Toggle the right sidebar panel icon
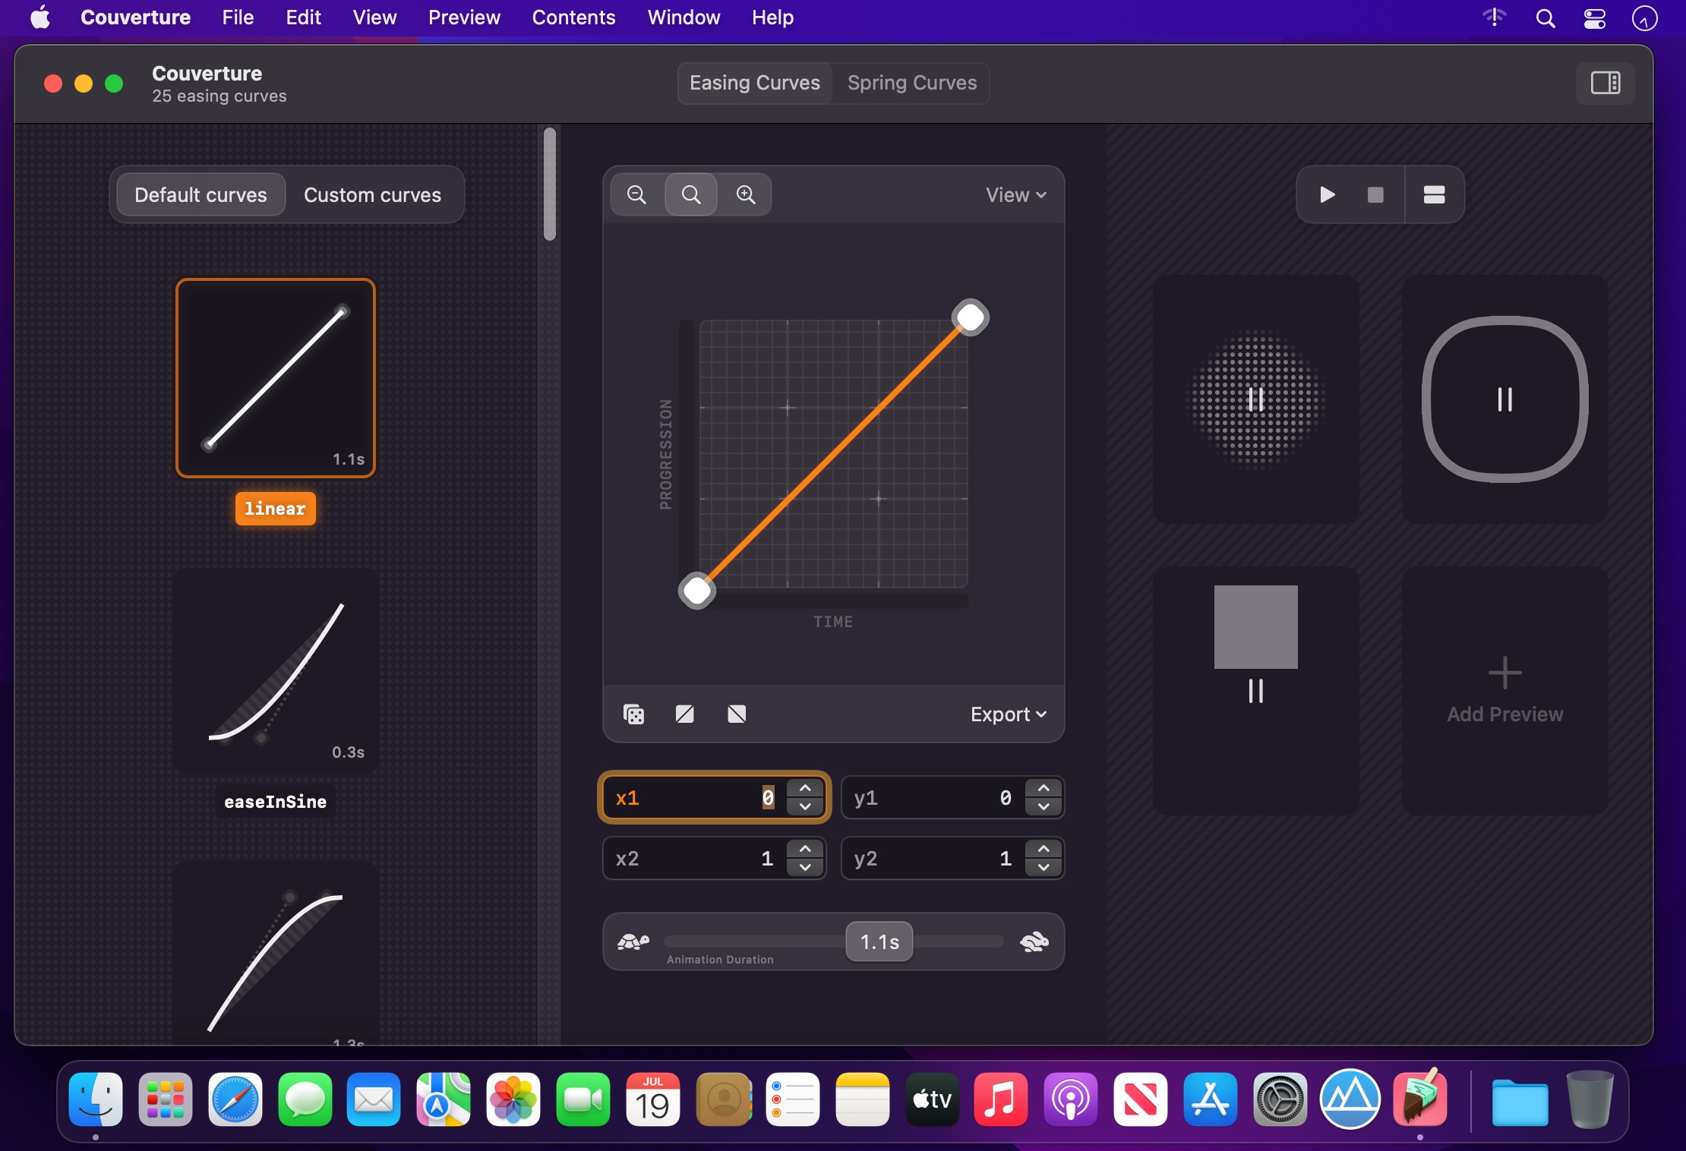 coord(1605,83)
